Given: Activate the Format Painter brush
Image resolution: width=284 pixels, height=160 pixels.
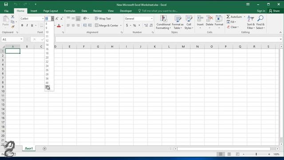Looking at the screenshot, I should pos(12,27).
